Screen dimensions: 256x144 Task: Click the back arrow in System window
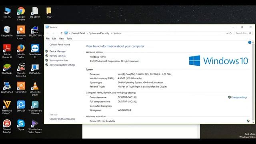pyautogui.click(x=48, y=33)
